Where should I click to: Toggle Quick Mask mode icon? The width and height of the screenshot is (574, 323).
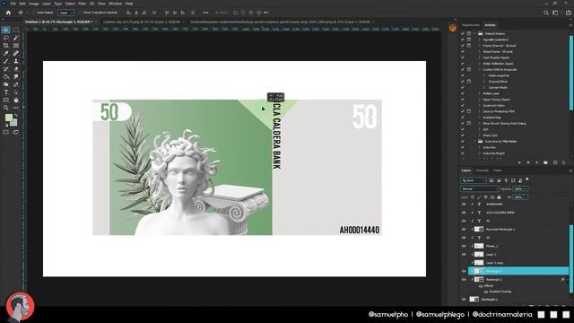click(6, 132)
